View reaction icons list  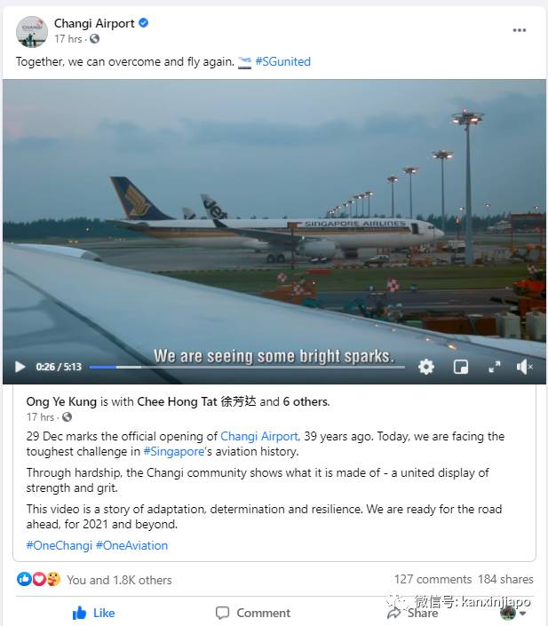39,580
